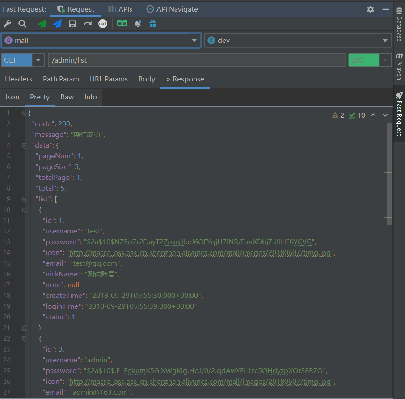The image size is (405, 399).
Task: Click the notification bell icon
Action: 138,24
